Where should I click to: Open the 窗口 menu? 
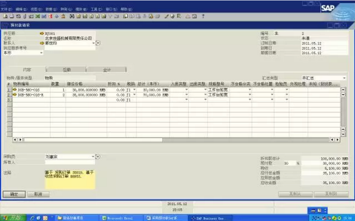(x=111, y=9)
